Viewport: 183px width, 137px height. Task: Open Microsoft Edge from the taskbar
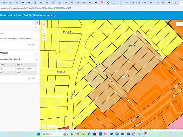coord(89,134)
